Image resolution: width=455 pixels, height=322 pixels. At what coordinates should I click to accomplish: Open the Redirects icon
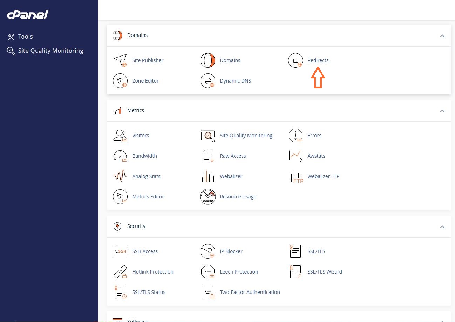tap(295, 60)
